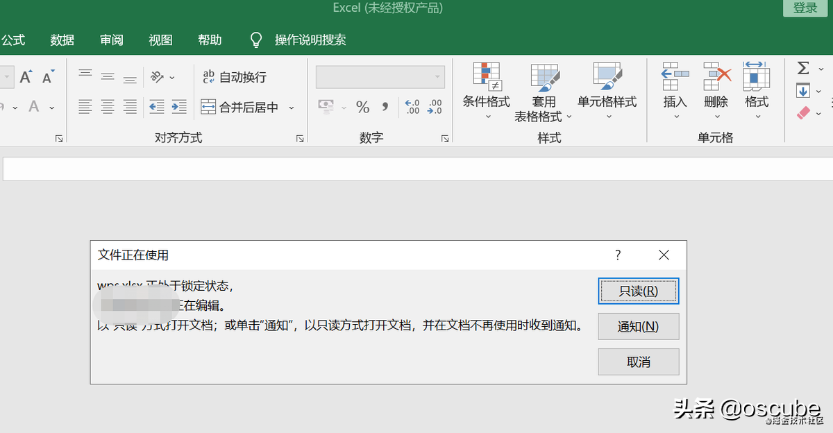This screenshot has width=833, height=433.
Task: Expand Fill dropdown arrow
Action: [819, 91]
